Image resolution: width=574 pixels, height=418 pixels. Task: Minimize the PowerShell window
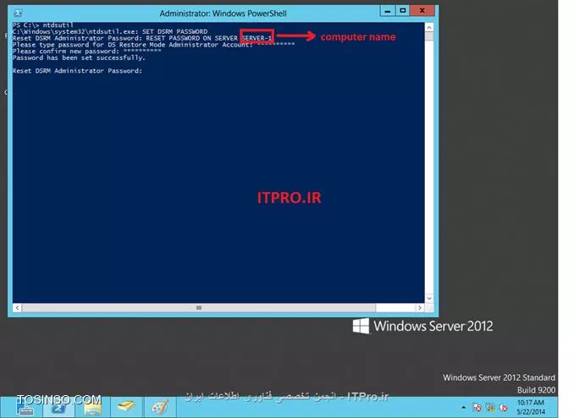(x=387, y=11)
